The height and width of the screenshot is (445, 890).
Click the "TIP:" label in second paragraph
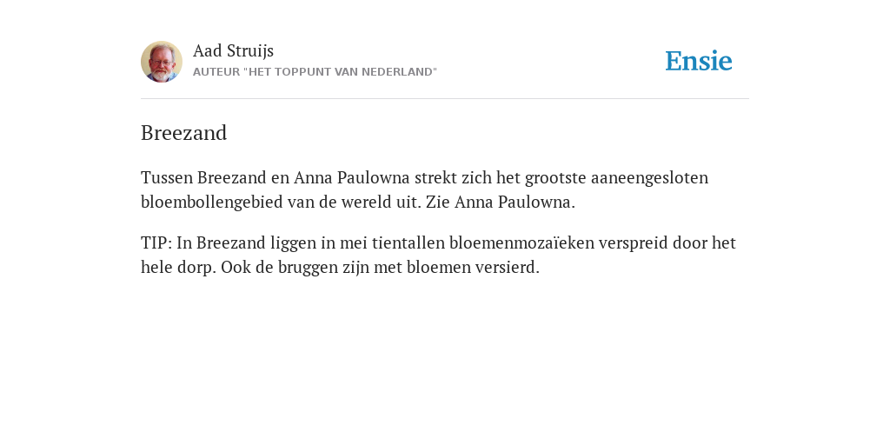[x=156, y=243]
